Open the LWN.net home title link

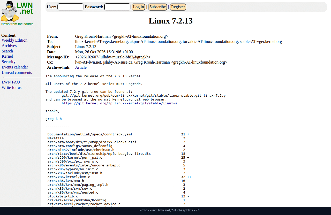[25, 8]
